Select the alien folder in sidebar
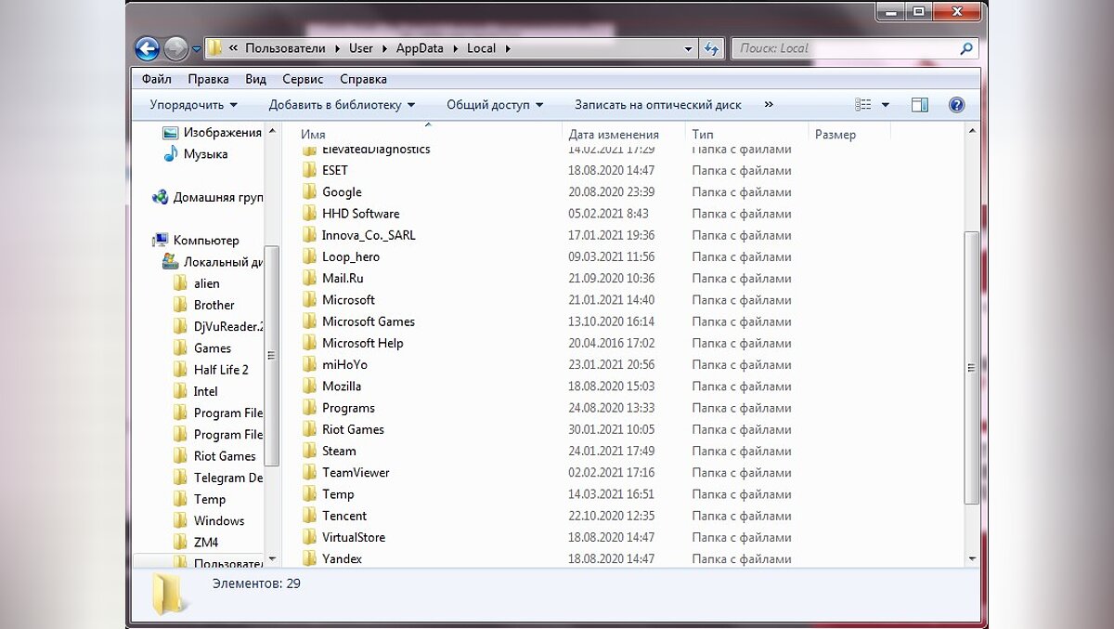This screenshot has height=629, width=1114. tap(206, 283)
